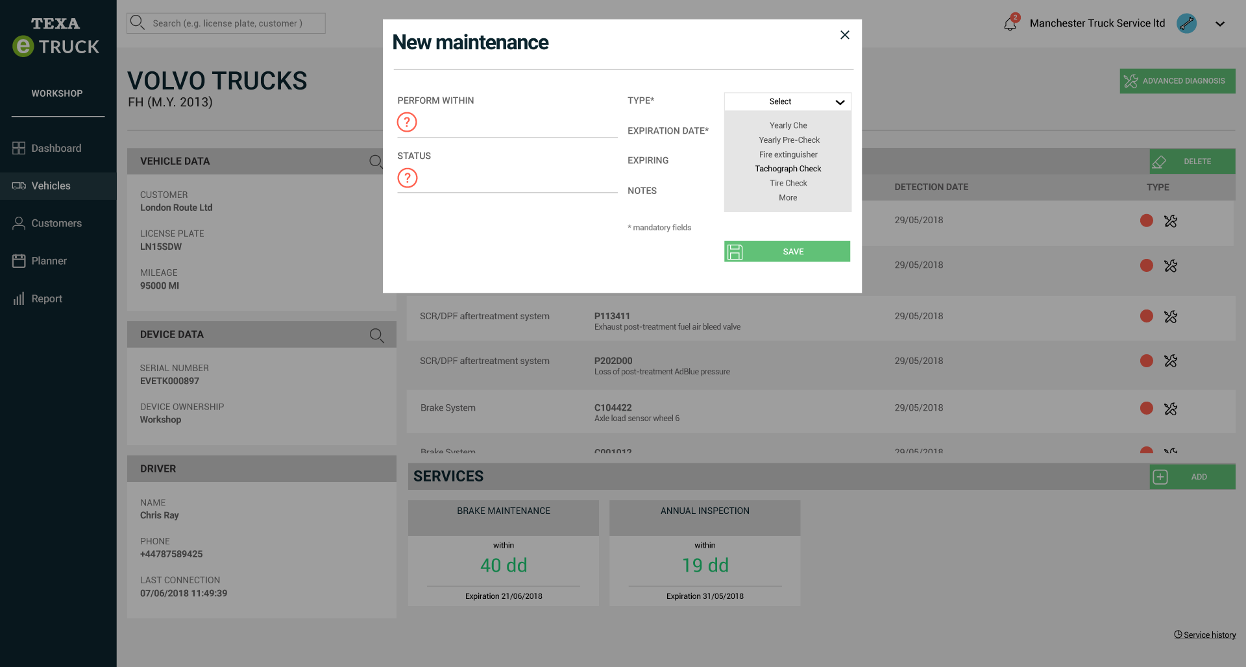Screen dimensions: 1246x667
Task: Open the Planner section
Action: 58,261
